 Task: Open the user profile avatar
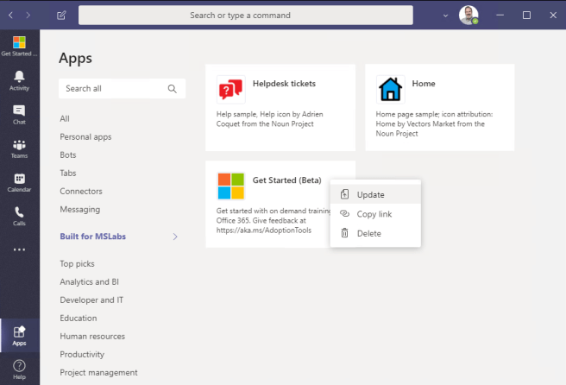point(469,16)
